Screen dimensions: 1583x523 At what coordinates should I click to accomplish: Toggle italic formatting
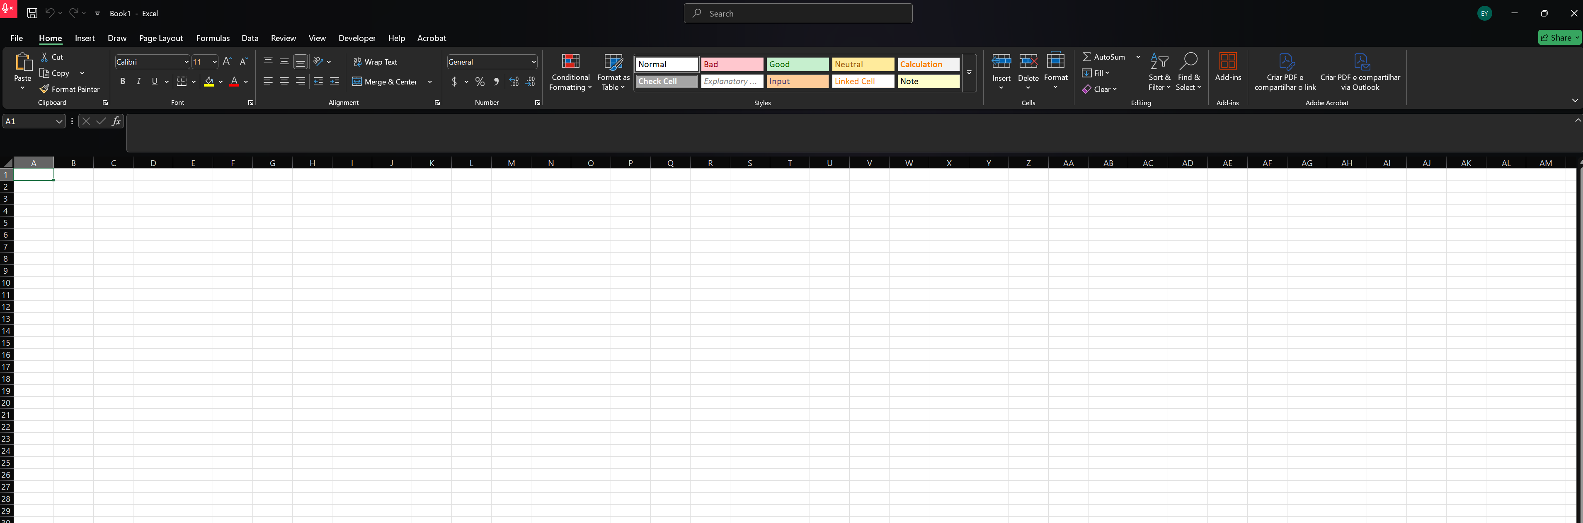point(138,82)
